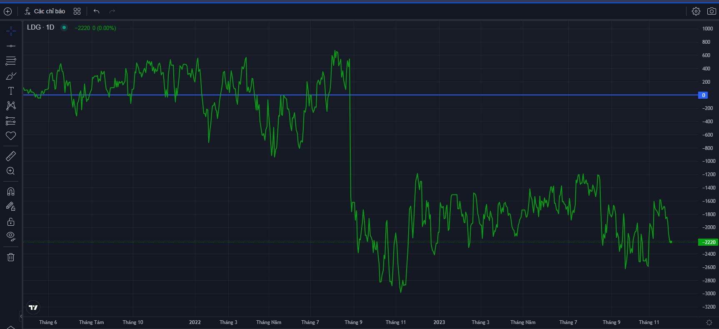Image resolution: width=719 pixels, height=329 pixels.
Task: Open the favorites heart icon
Action: click(11, 136)
